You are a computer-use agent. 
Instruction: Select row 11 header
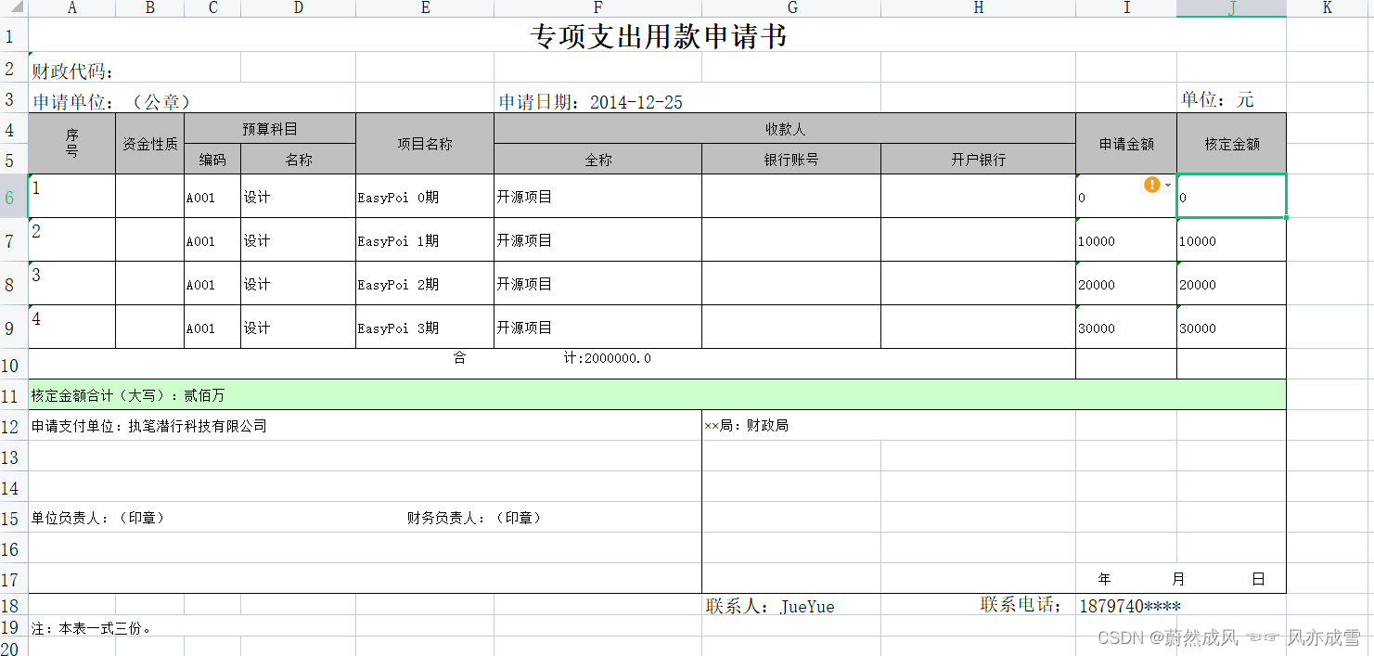pyautogui.click(x=12, y=395)
